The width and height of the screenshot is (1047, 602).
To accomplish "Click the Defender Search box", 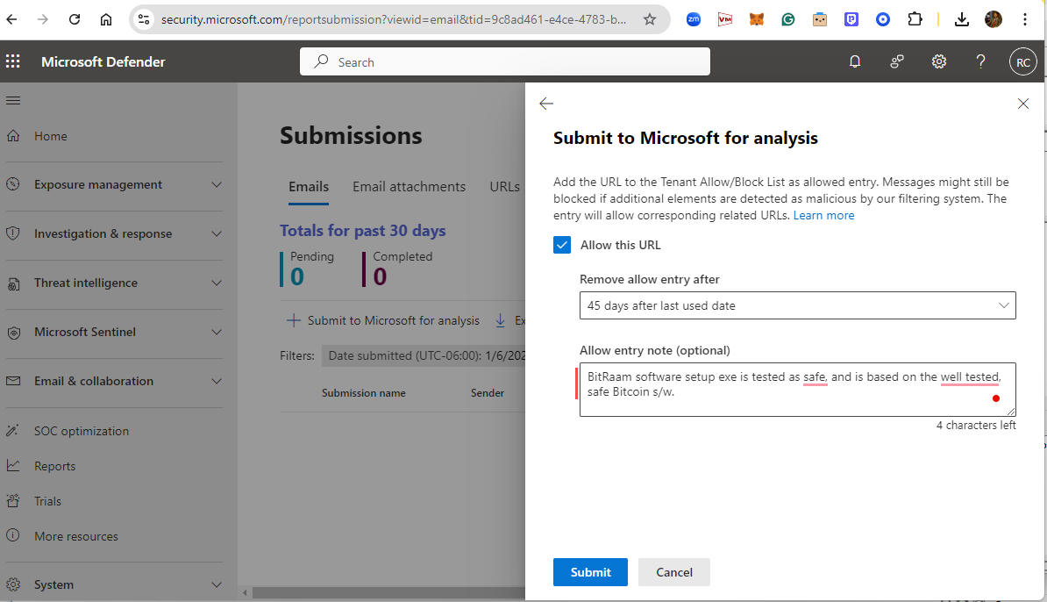I will pos(505,61).
